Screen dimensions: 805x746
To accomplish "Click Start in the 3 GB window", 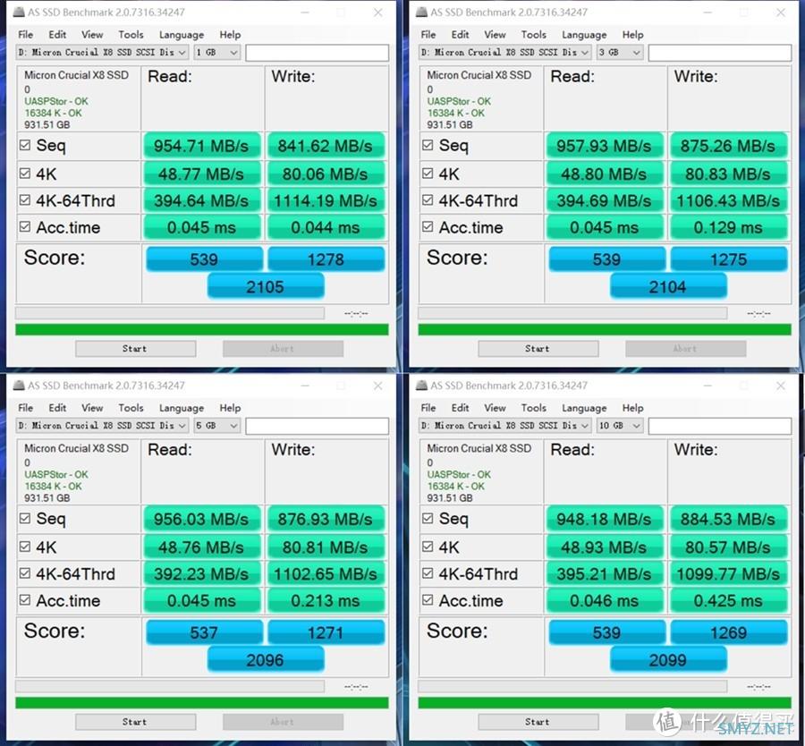I will tap(538, 349).
